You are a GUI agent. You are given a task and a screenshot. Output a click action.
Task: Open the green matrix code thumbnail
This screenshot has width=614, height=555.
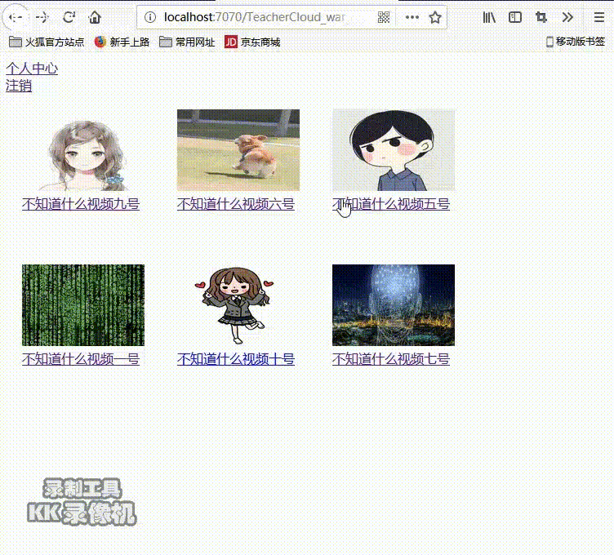point(83,305)
